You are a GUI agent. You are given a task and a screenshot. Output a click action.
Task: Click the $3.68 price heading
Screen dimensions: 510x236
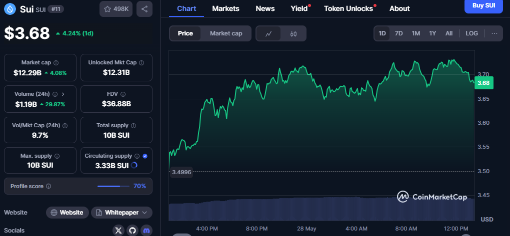(27, 33)
